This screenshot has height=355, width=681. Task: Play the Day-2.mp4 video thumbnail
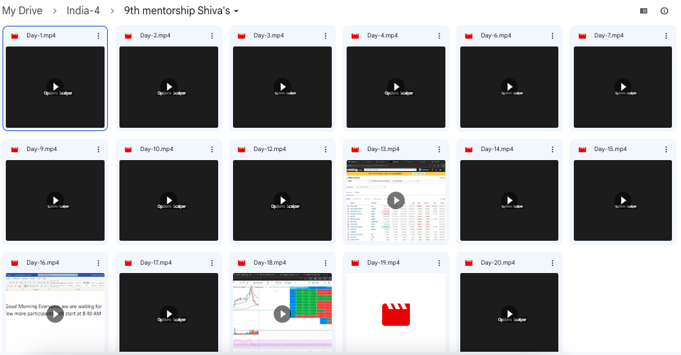click(x=168, y=86)
